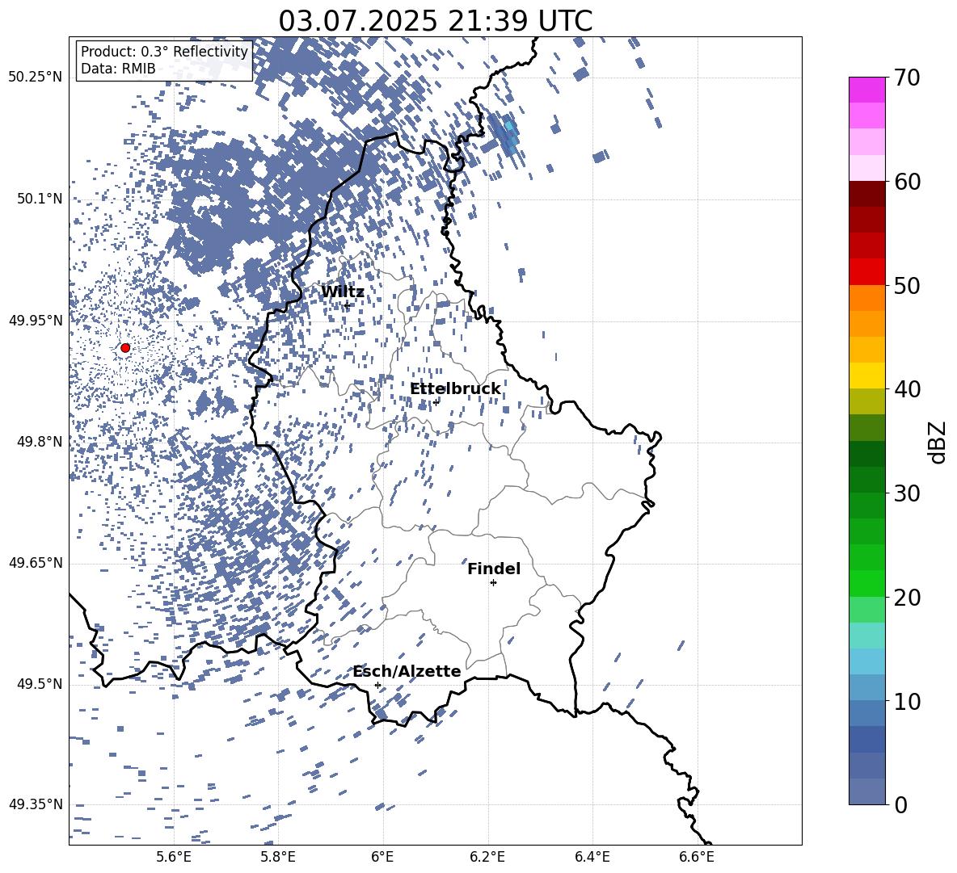
Task: Click the 5.6°E longitude label
Action: click(x=174, y=857)
